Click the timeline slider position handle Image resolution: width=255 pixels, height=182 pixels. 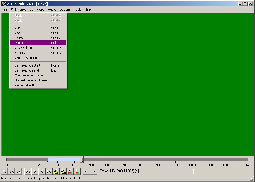coord(82,159)
